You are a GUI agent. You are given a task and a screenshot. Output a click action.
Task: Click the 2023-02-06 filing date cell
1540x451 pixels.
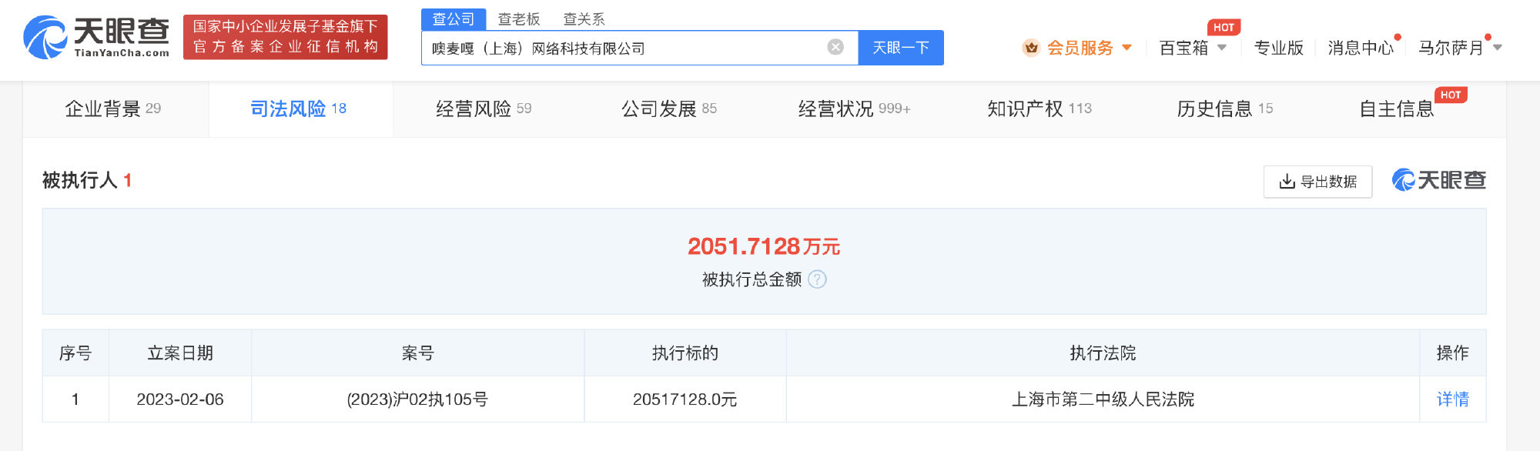tap(180, 399)
